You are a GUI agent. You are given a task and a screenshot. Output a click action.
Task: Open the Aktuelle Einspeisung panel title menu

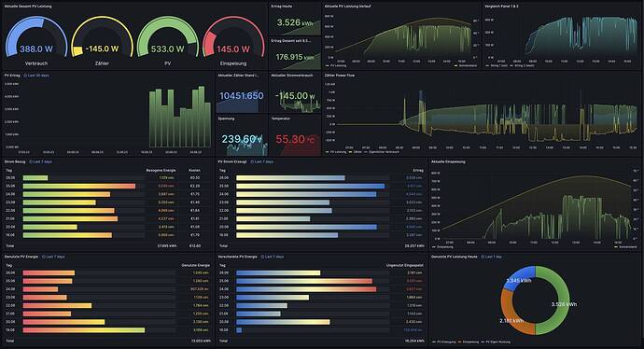(449, 161)
